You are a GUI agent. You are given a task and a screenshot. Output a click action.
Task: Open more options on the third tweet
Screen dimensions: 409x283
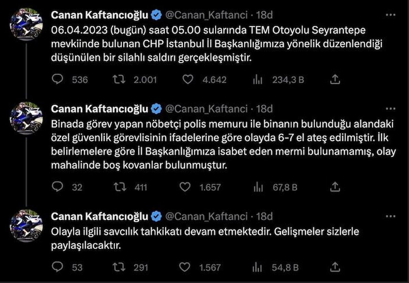tap(390, 216)
